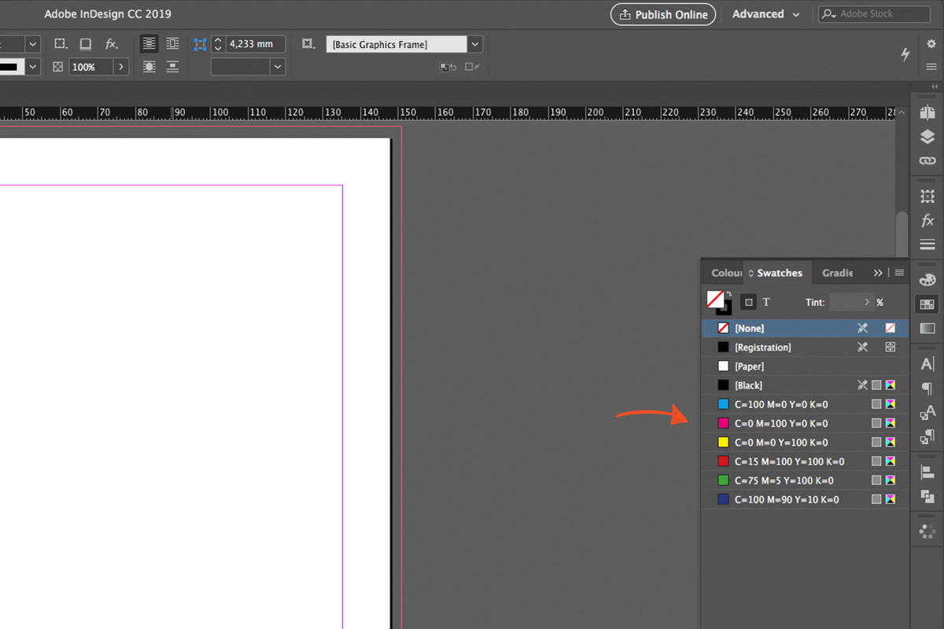Open the Pages panel in the dock
The height and width of the screenshot is (629, 944).
click(927, 112)
